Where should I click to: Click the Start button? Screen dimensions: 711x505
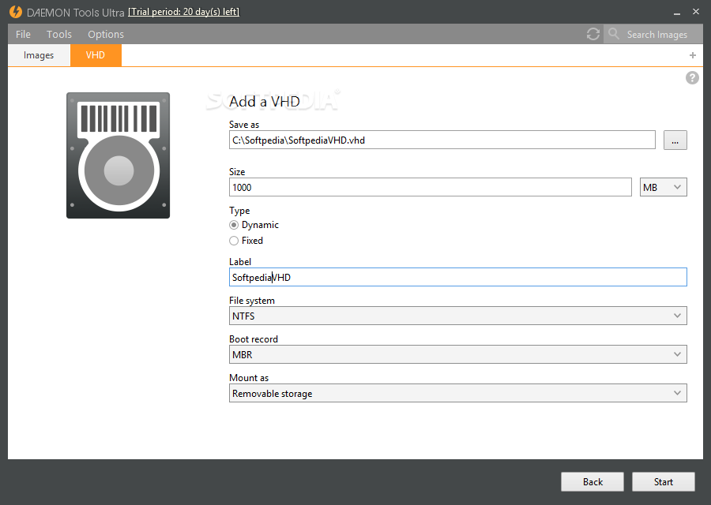664,482
